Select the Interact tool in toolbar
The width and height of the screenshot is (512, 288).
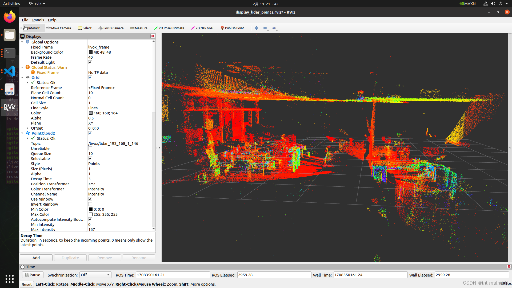coord(32,28)
